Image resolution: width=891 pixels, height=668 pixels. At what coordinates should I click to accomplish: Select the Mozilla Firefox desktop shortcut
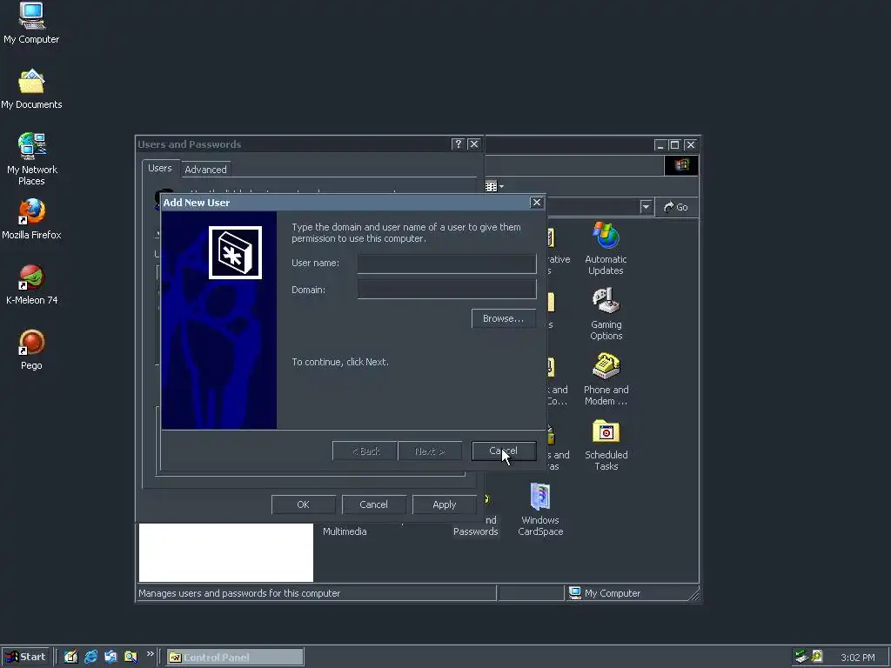31,219
